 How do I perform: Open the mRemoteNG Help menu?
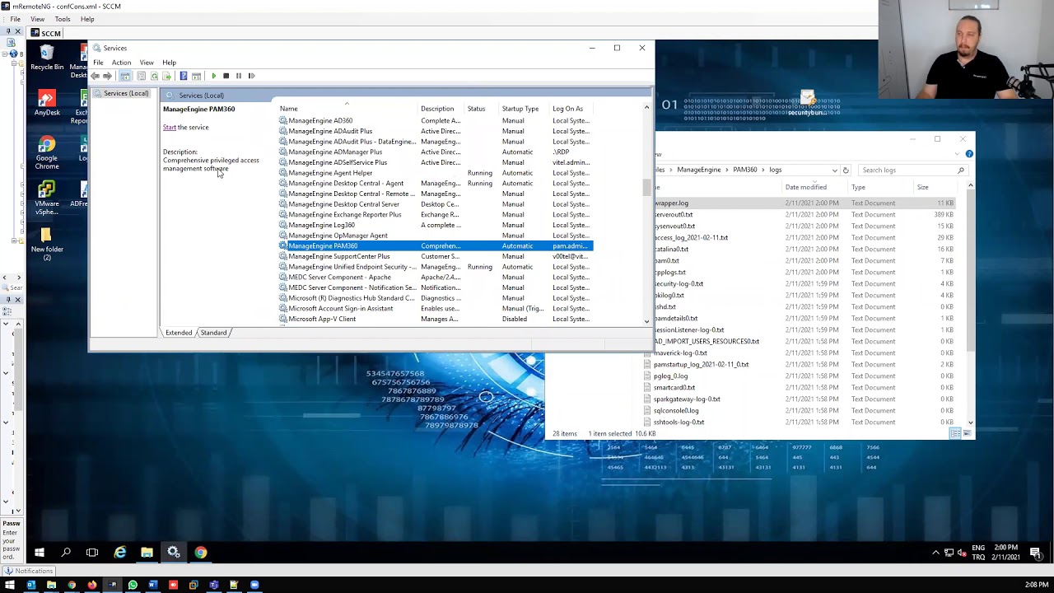(87, 19)
